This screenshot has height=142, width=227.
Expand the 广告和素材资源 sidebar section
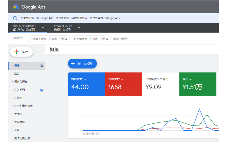(x=12, y=106)
